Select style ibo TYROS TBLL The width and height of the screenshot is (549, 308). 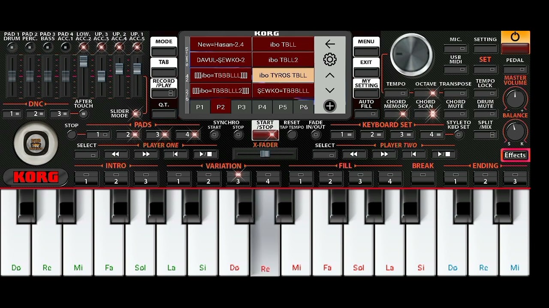pyautogui.click(x=283, y=75)
